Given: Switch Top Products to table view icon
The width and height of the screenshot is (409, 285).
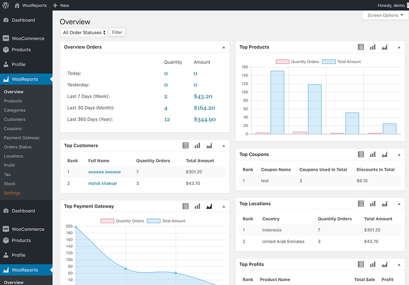Looking at the screenshot, I should coord(361,47).
